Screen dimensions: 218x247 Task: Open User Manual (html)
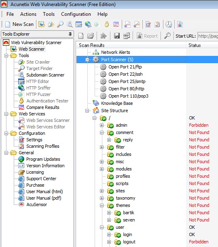coord(44,192)
